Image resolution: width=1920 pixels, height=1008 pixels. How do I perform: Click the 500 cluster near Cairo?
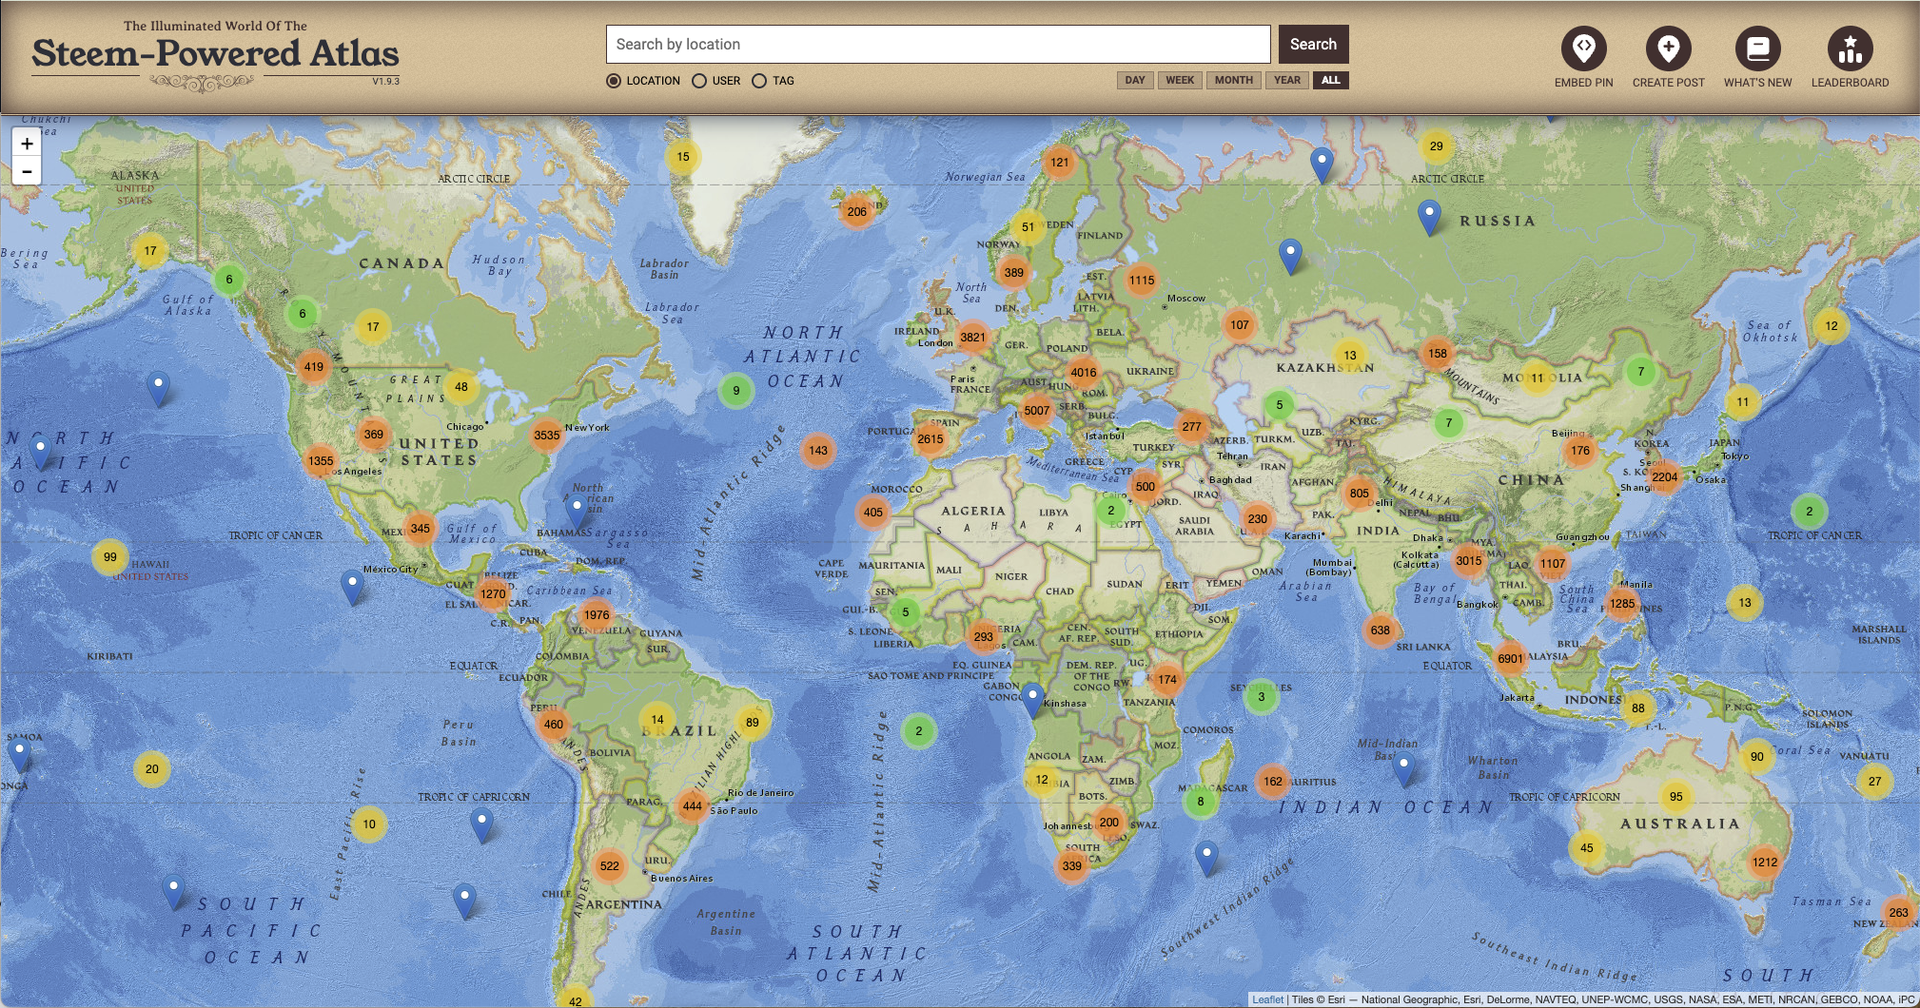1146,486
